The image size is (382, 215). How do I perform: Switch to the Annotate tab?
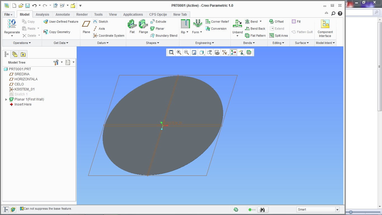tap(63, 15)
